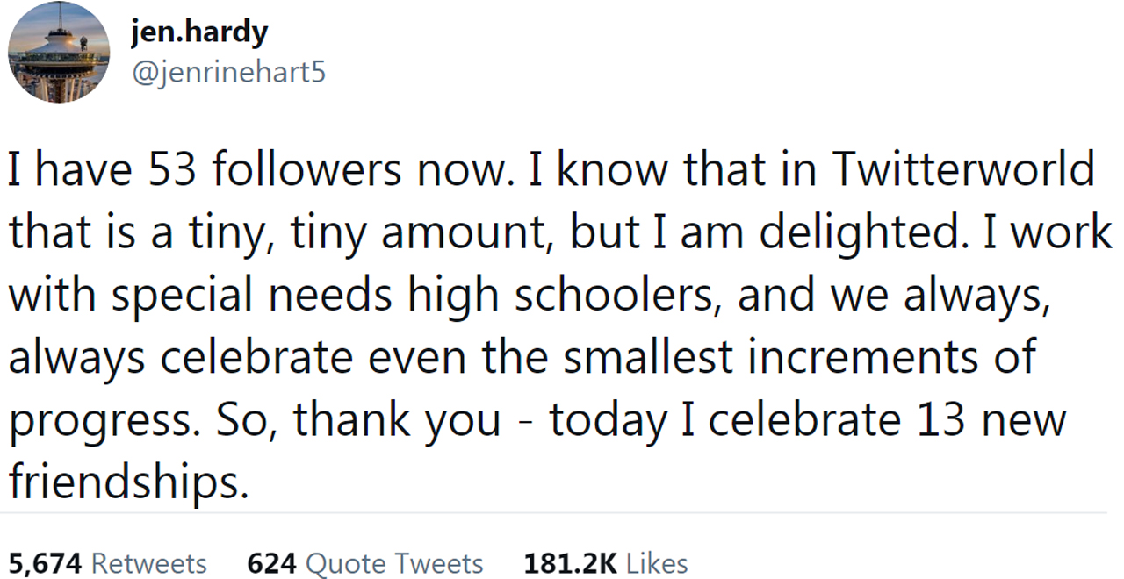Screen dimensions: 1124x579
Task: Select the 'Likes' label text
Action: click(657, 563)
